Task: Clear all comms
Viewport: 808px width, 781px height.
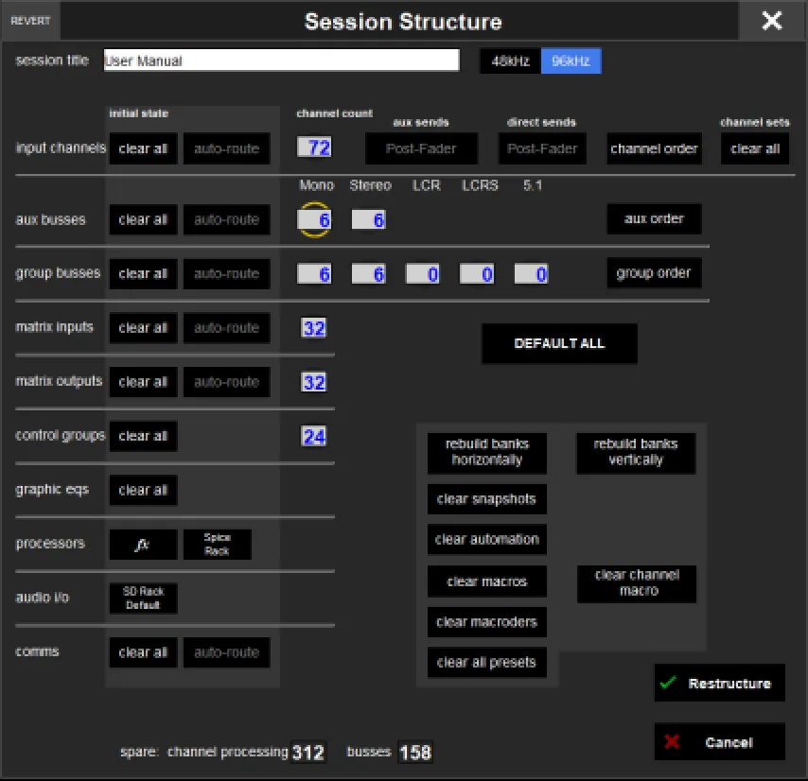Action: click(x=143, y=652)
